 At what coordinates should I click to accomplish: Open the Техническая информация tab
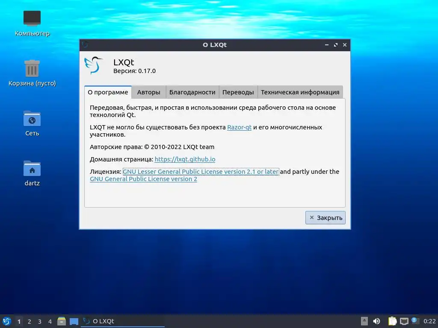point(300,92)
